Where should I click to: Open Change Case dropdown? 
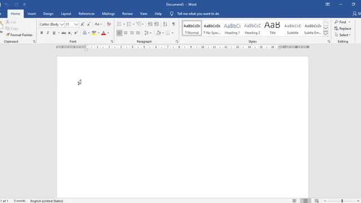point(98,24)
